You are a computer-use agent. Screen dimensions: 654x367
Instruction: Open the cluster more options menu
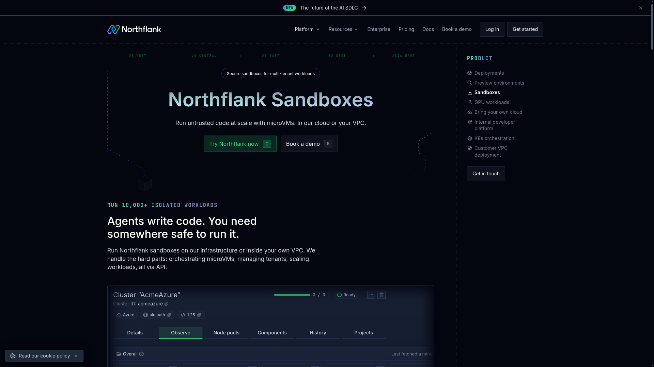371,295
